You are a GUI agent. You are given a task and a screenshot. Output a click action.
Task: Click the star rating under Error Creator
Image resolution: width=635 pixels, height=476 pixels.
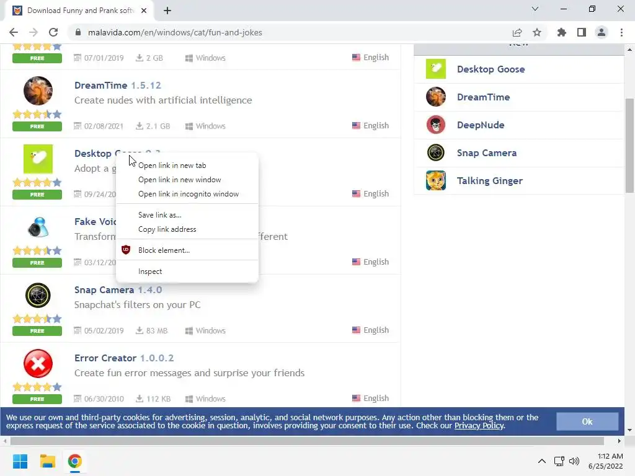pyautogui.click(x=37, y=387)
